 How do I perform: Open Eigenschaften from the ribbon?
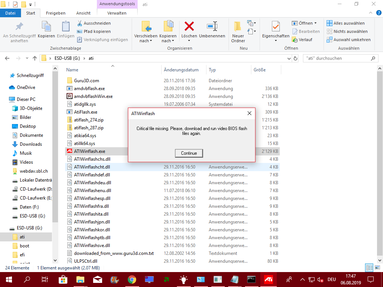pos(276,31)
